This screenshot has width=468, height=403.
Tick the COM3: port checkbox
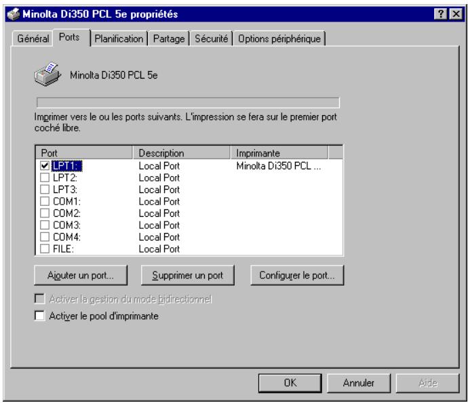(45, 225)
